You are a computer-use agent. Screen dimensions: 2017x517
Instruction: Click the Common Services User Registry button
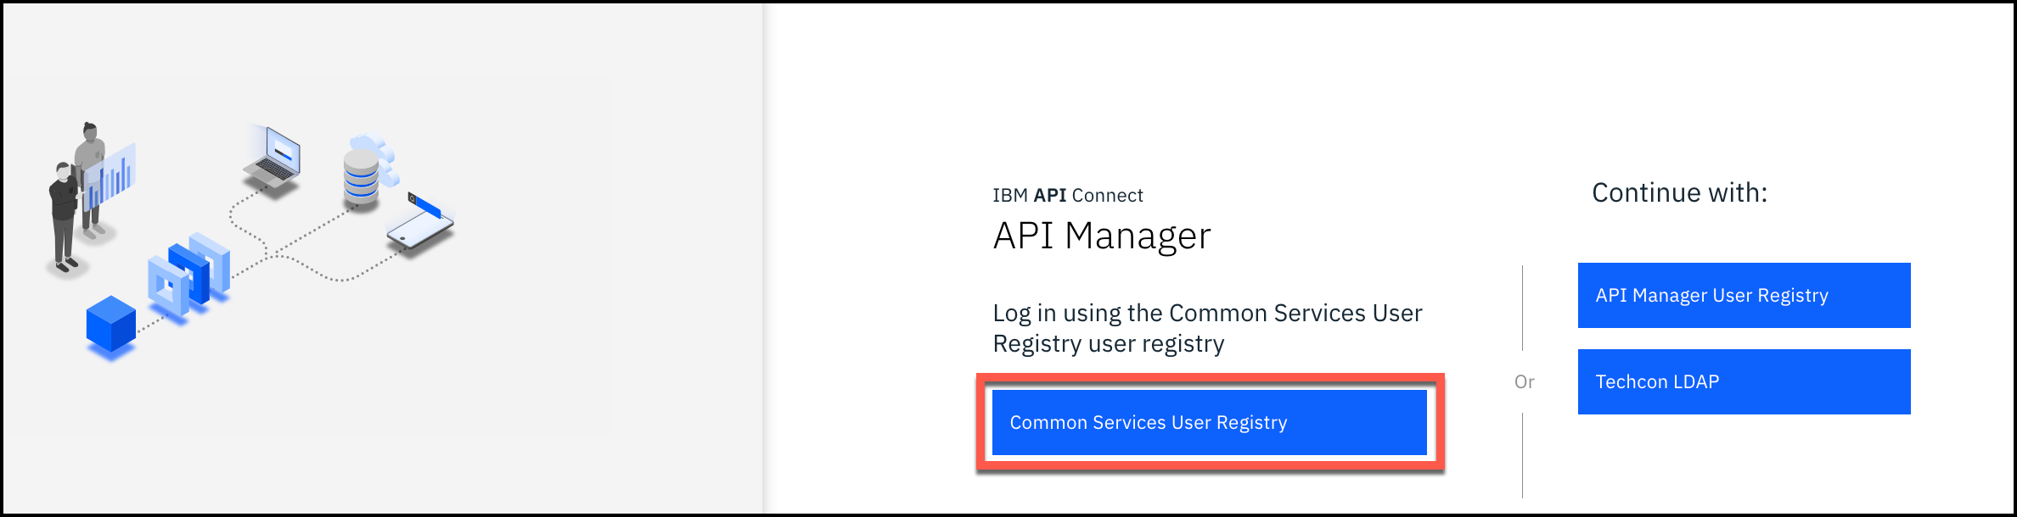[x=1209, y=422]
